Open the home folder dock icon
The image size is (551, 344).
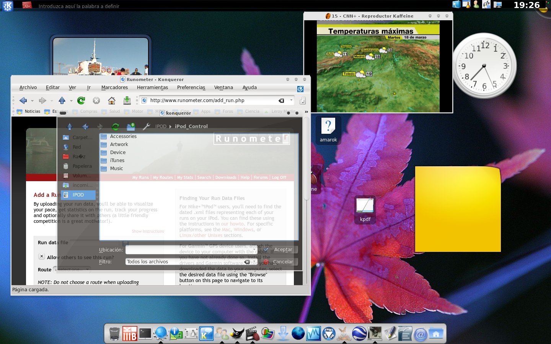point(436,333)
